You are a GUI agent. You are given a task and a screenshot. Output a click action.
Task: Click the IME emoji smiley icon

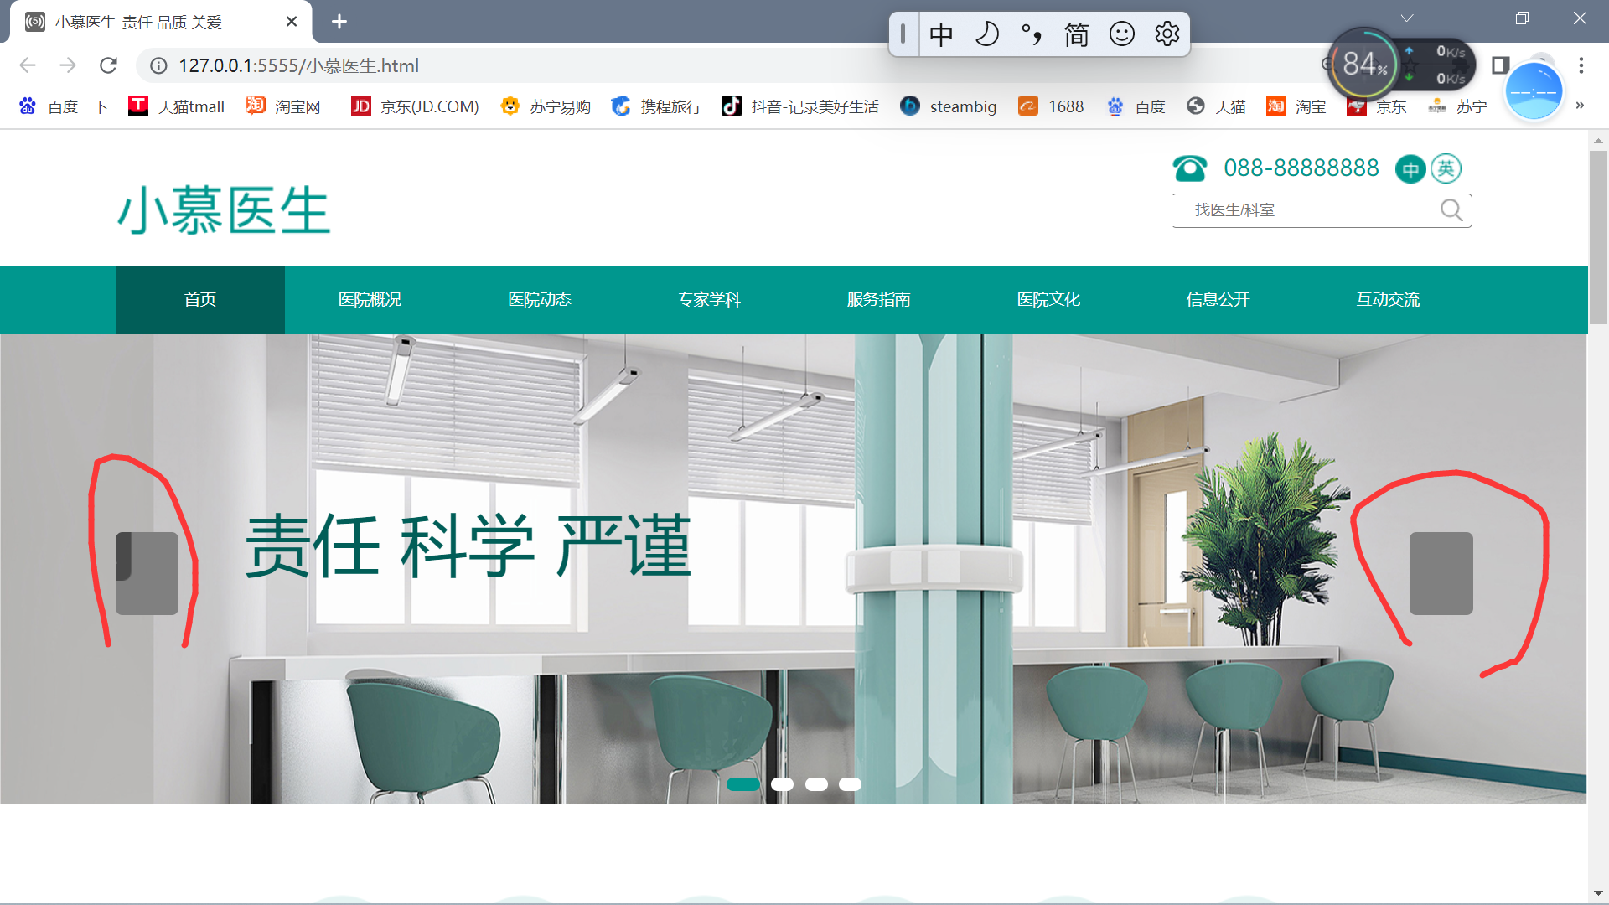point(1121,34)
